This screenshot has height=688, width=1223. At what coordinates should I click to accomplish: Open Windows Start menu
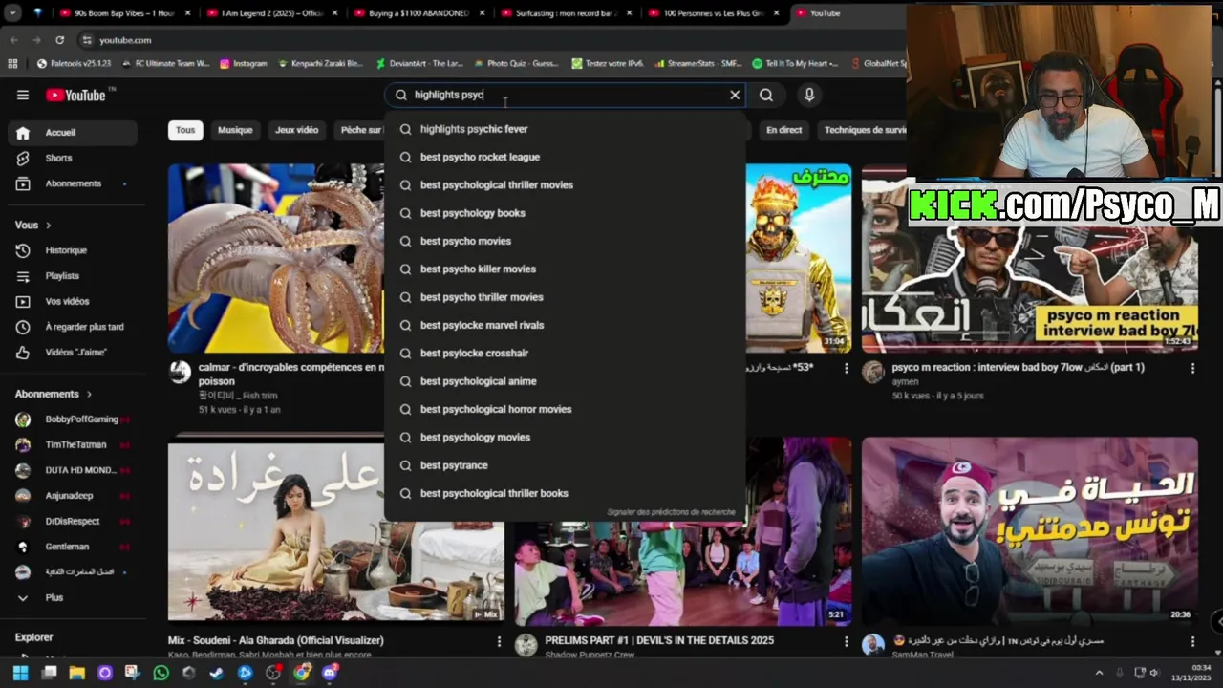[x=20, y=673]
